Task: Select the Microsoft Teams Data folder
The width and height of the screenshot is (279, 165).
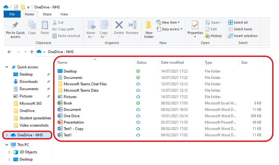Action: pos(81,90)
